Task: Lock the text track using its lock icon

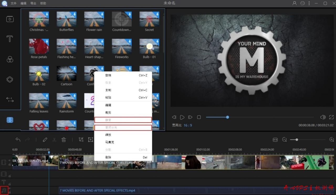Action: click(10, 184)
